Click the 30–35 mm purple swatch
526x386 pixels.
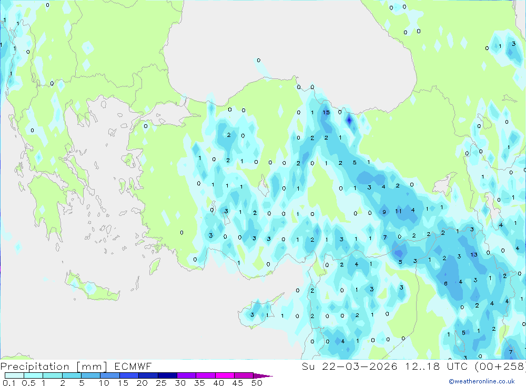[186, 375]
